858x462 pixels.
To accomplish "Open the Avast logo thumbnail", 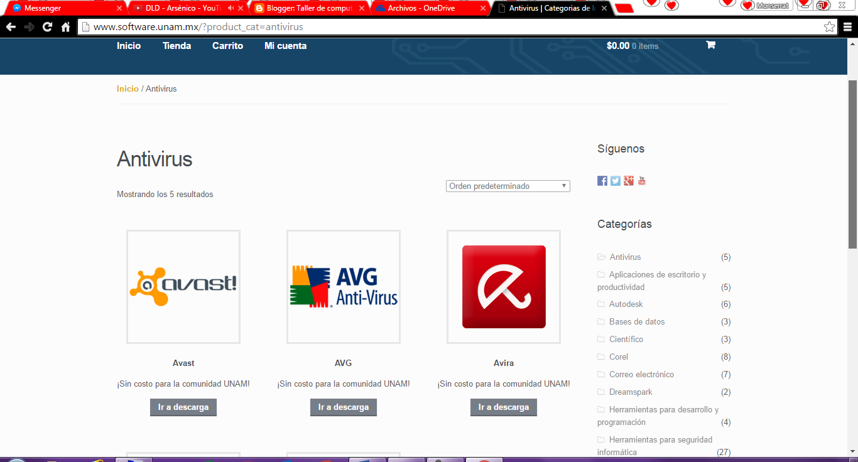I will pyautogui.click(x=183, y=287).
